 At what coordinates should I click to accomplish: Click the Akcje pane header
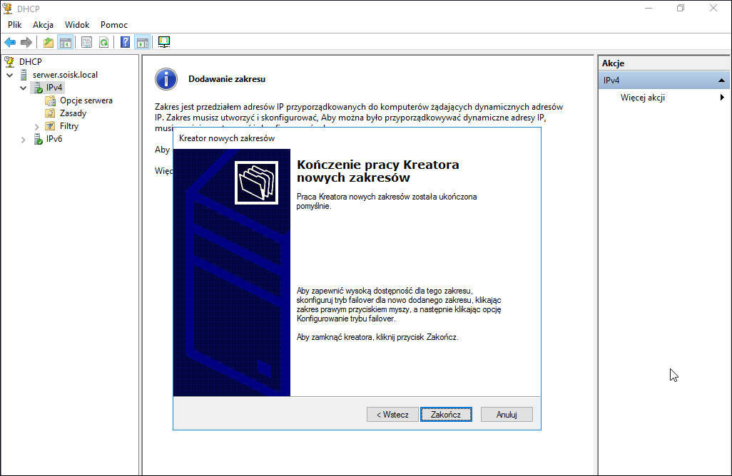tap(664, 63)
